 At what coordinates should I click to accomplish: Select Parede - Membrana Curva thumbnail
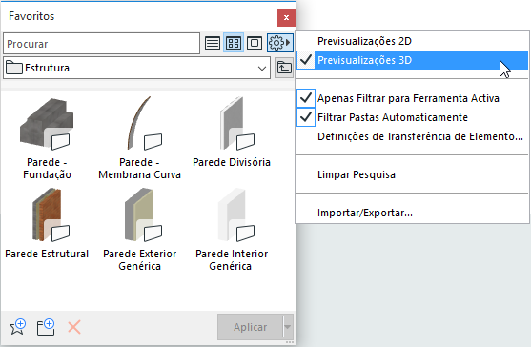click(x=145, y=124)
